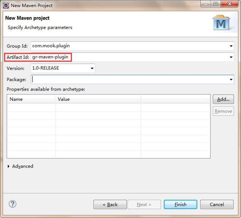Minimize the New Maven Project window

(206, 4)
